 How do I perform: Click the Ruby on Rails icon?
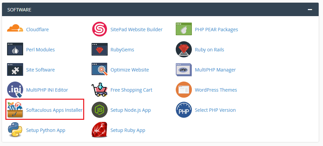184,49
